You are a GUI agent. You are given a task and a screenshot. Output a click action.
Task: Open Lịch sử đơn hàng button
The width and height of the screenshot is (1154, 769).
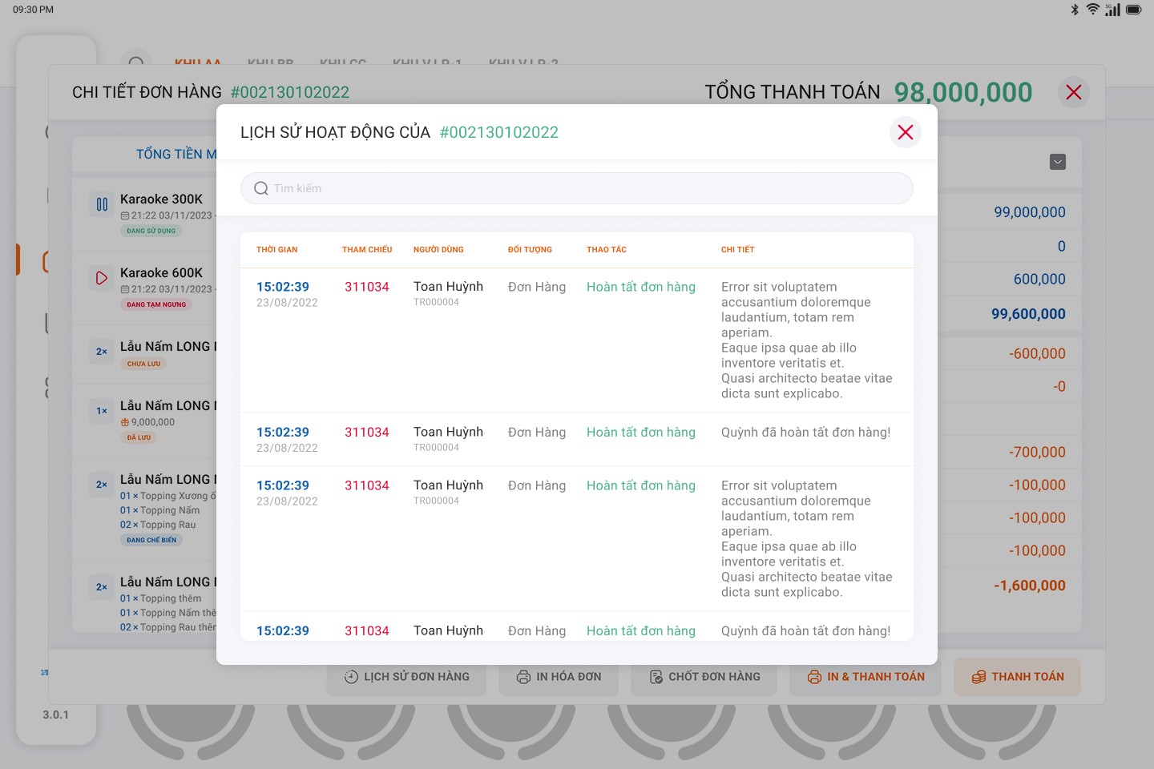pyautogui.click(x=407, y=677)
